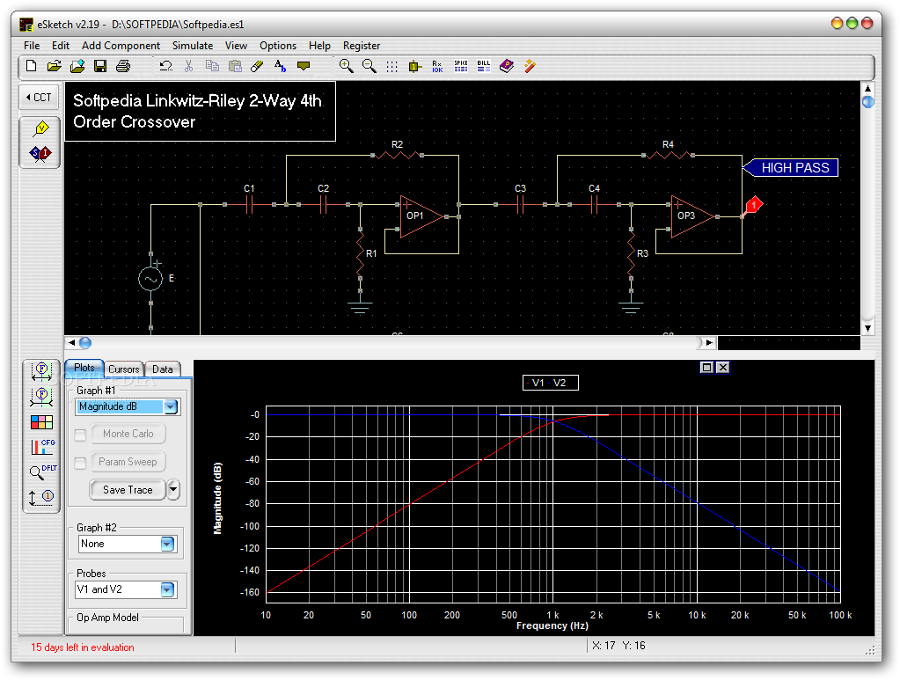
Task: Open the graph color palette icon
Action: coord(40,422)
